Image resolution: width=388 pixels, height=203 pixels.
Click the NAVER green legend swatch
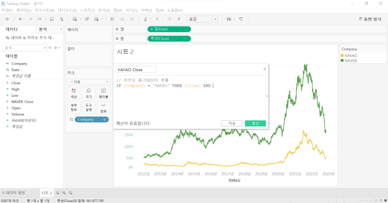tap(342, 61)
